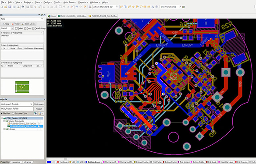Switch to the SchDoc document tab

[103, 16]
